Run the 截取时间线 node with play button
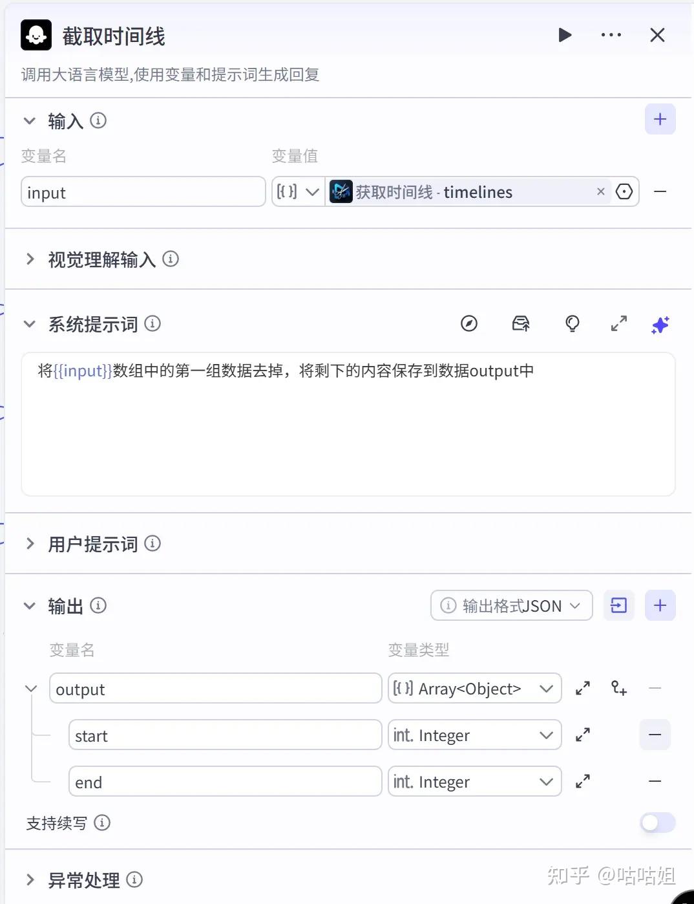 (x=565, y=35)
